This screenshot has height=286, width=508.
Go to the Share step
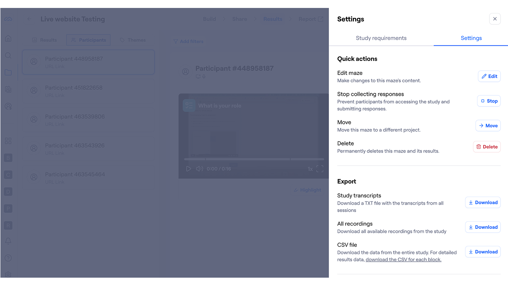tap(239, 19)
